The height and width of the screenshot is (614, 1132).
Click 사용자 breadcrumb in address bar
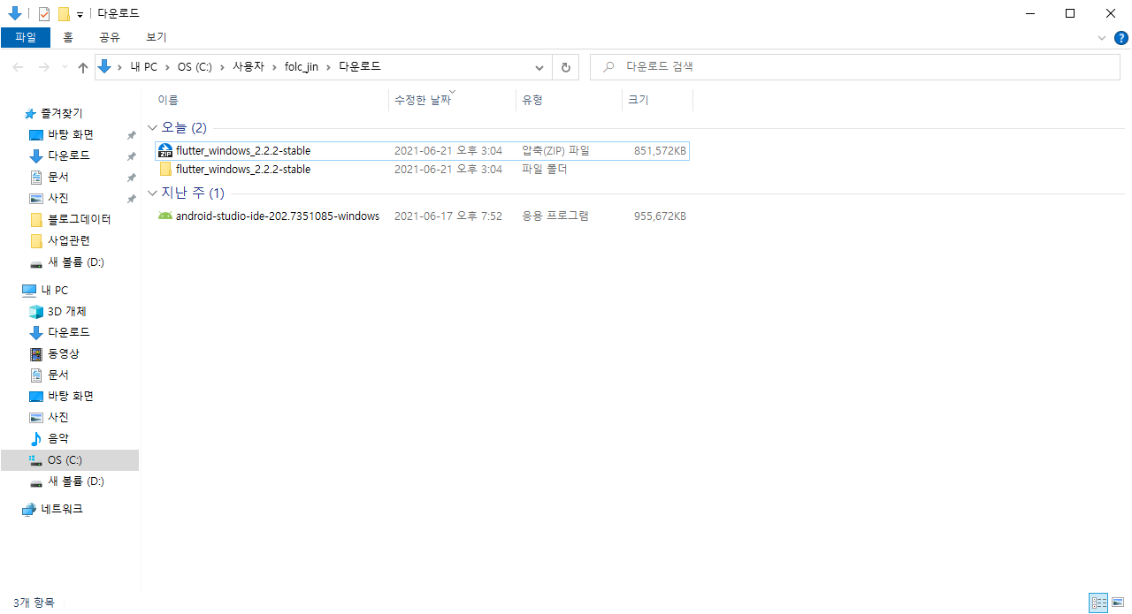coord(247,67)
